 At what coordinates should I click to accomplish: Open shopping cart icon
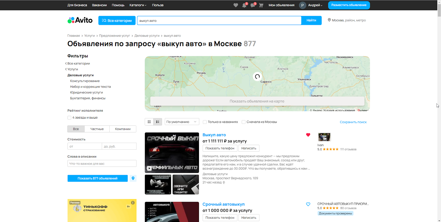click(261, 5)
